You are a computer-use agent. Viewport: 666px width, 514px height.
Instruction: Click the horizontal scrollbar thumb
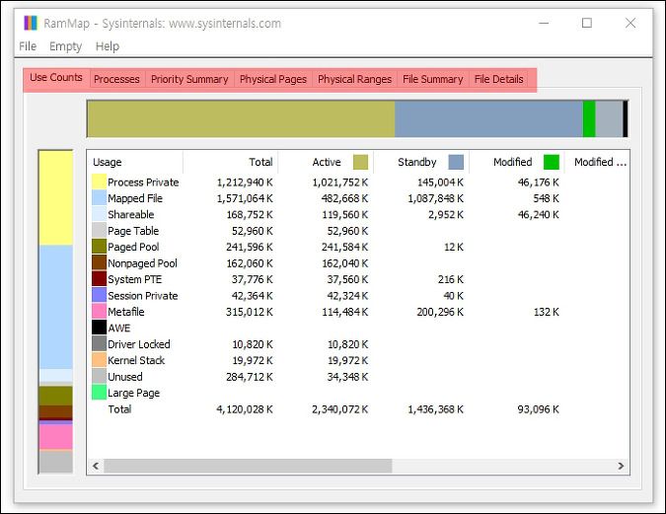pyautogui.click(x=248, y=466)
